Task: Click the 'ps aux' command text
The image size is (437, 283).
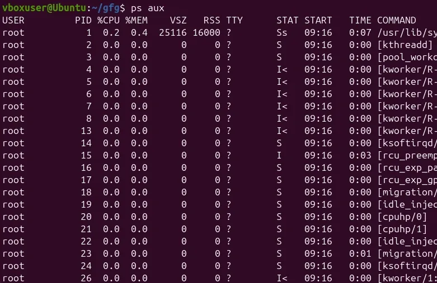Action: click(148, 8)
